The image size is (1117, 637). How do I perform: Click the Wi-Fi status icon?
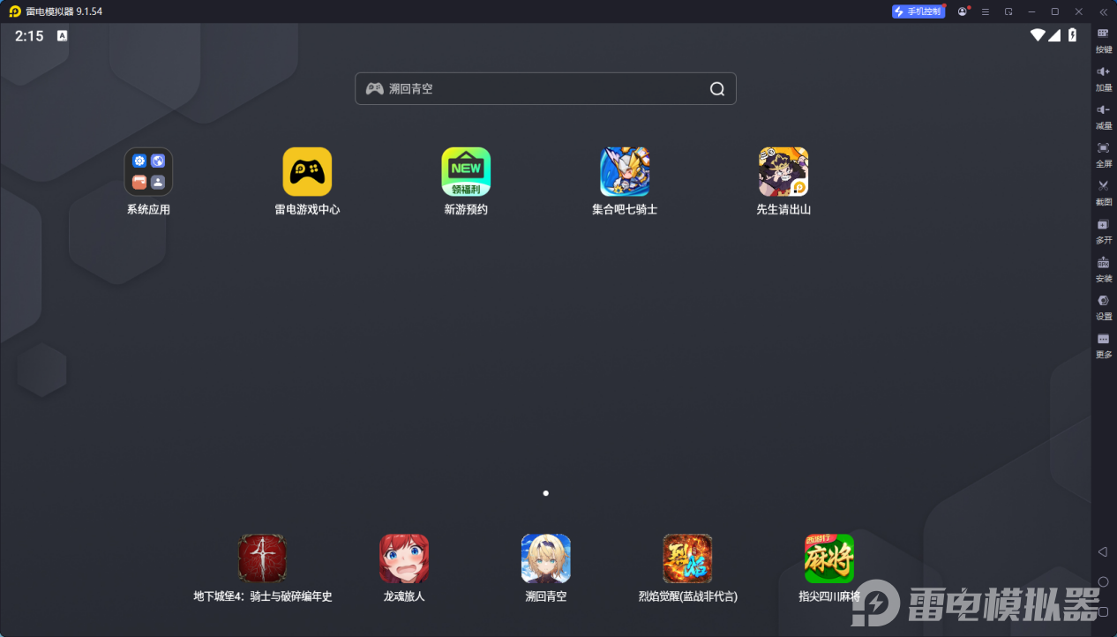click(1038, 35)
